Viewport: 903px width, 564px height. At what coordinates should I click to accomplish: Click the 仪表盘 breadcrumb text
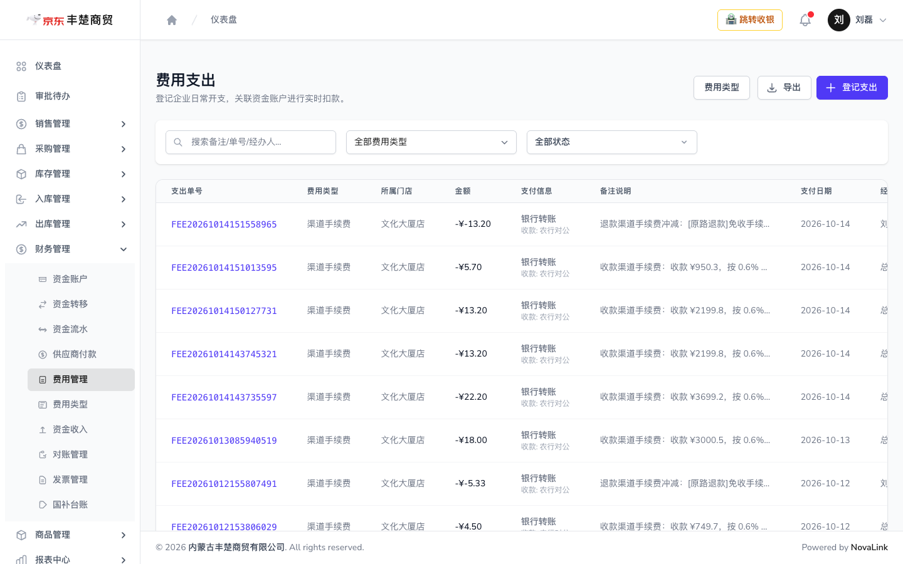tap(224, 20)
